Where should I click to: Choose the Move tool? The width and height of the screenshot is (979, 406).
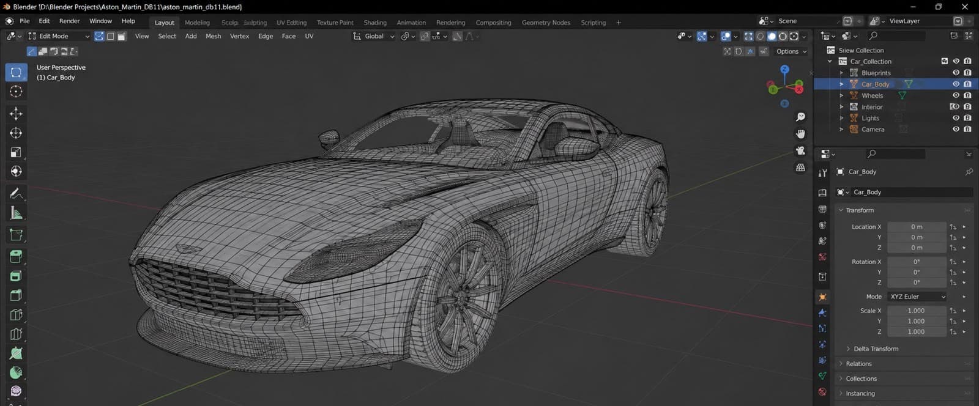[x=16, y=114]
